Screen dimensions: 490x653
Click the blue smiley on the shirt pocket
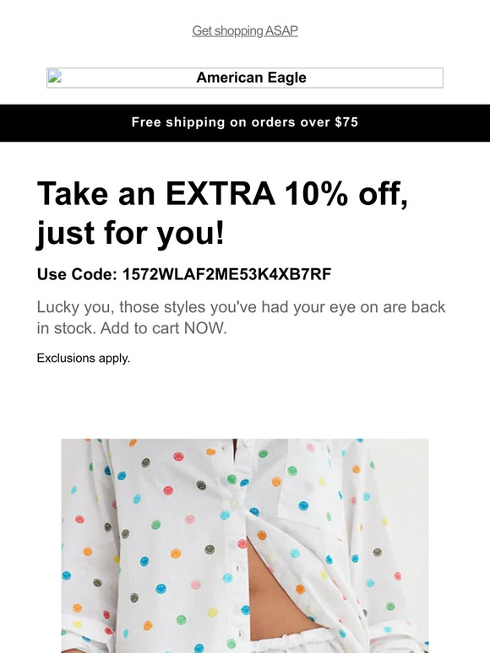click(303, 506)
